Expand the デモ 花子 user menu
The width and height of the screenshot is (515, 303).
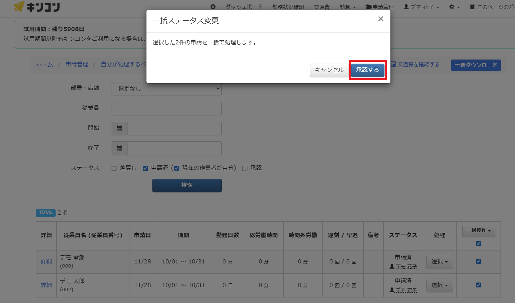(x=422, y=7)
